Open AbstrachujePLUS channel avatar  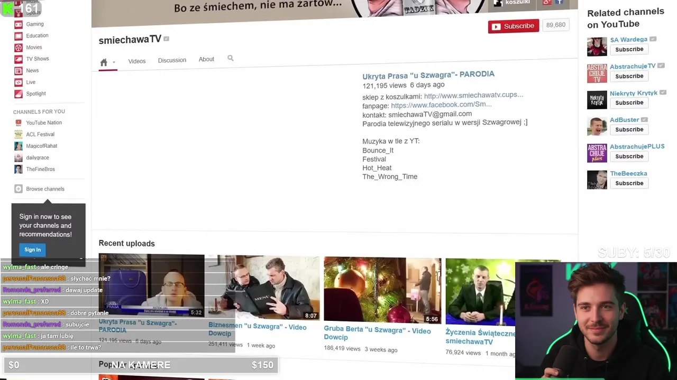point(597,153)
